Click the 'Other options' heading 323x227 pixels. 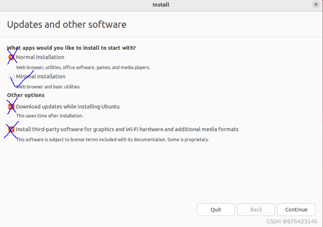click(26, 95)
